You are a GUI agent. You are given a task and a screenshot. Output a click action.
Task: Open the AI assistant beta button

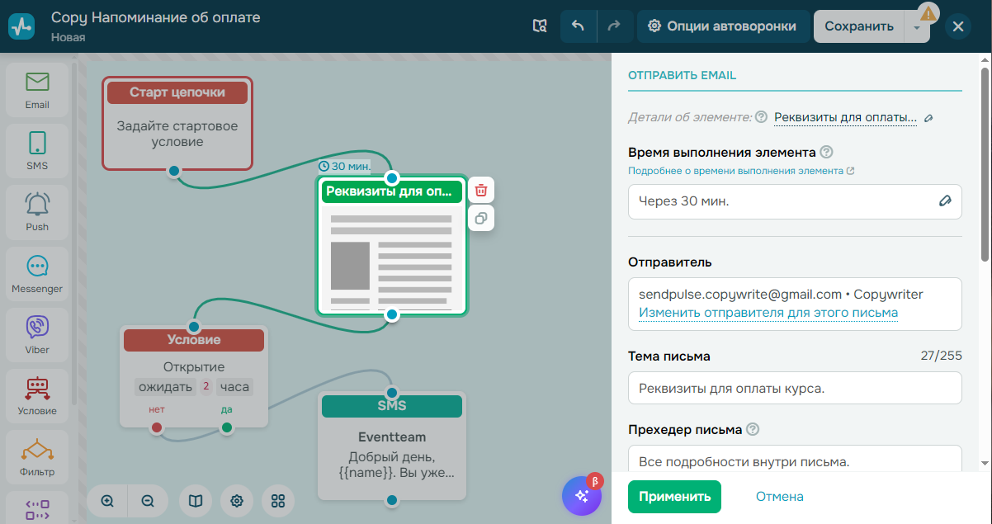(x=581, y=495)
